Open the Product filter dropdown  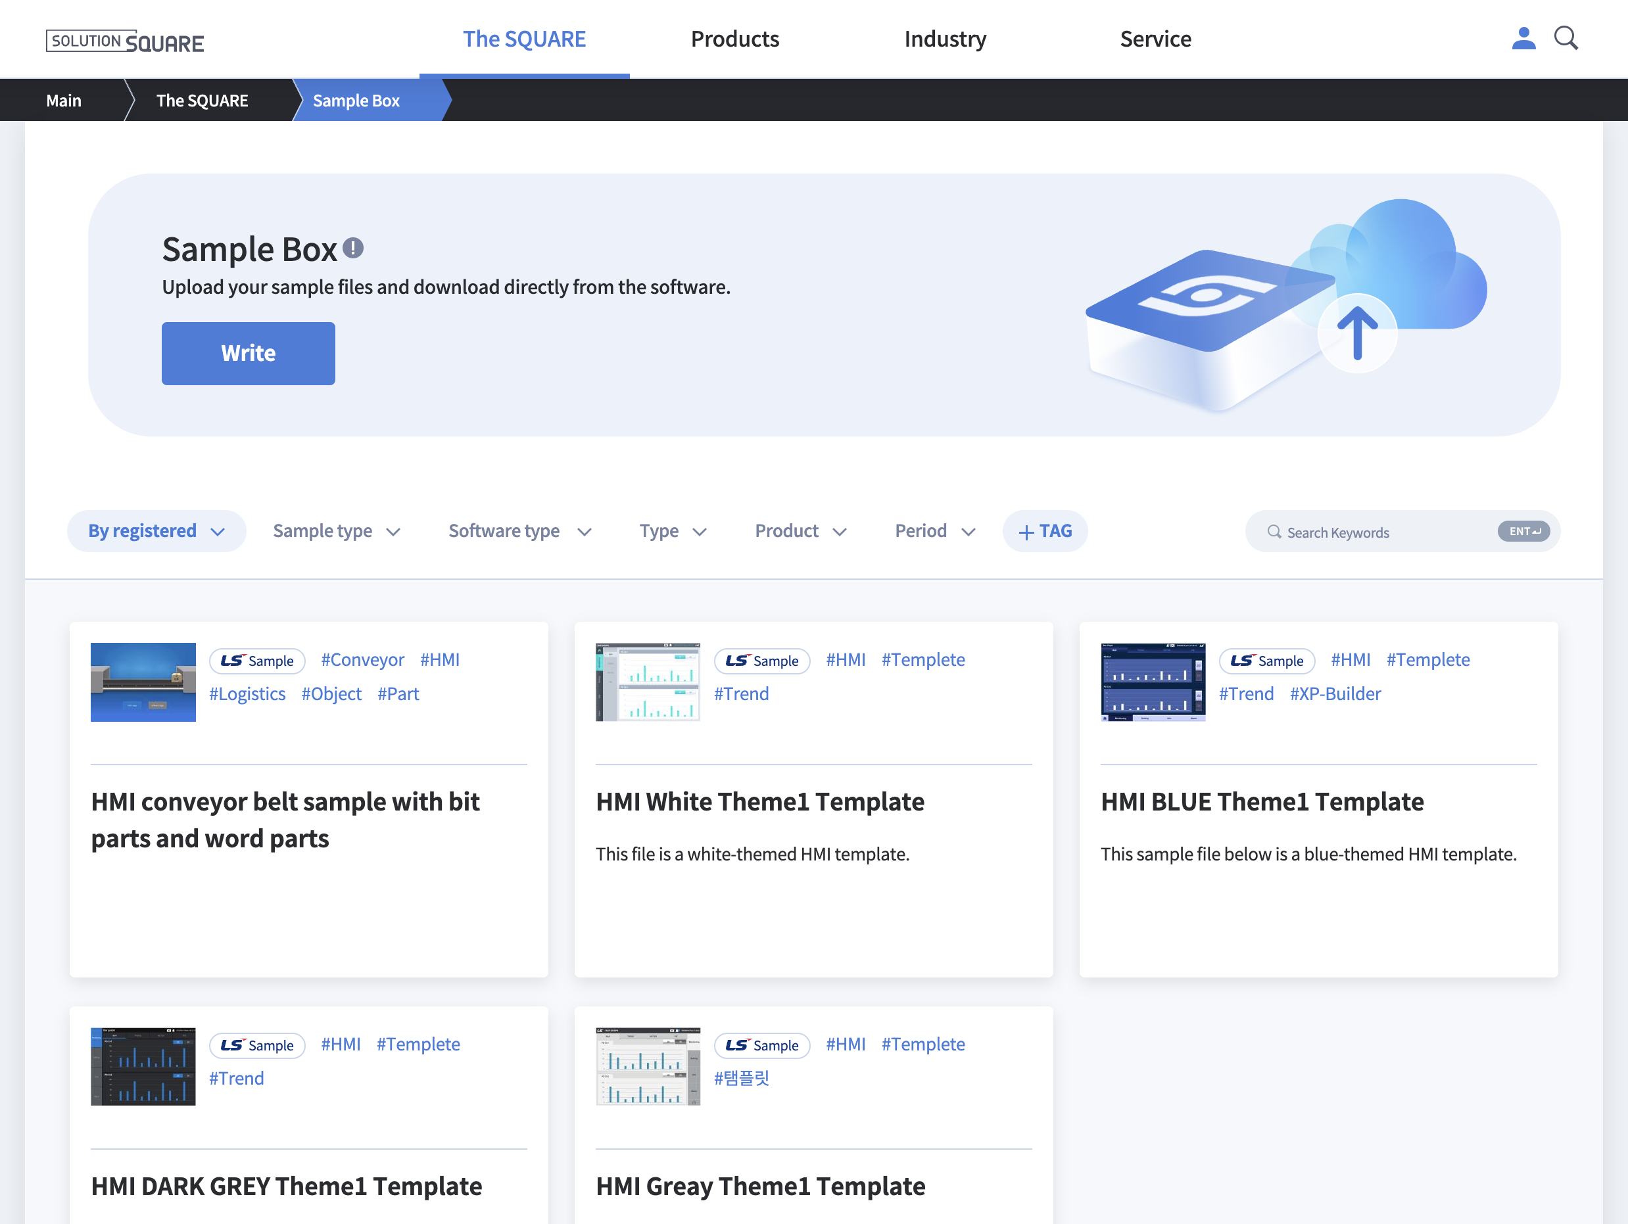[801, 531]
